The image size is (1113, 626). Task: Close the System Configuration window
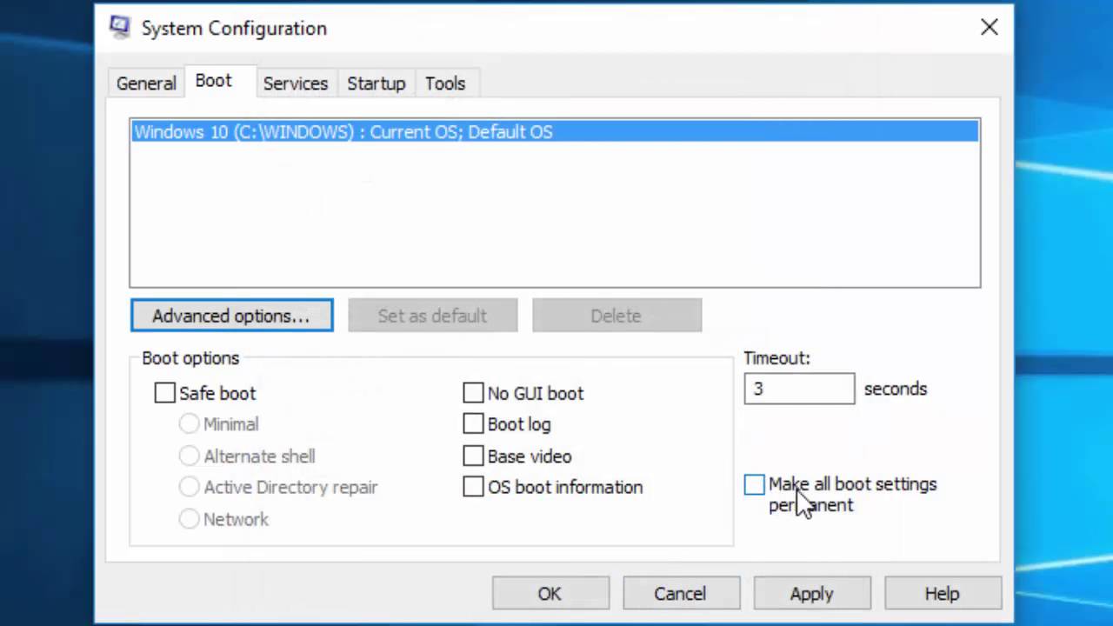tap(989, 28)
